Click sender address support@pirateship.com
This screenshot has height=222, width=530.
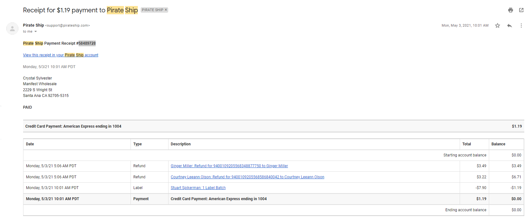click(x=67, y=26)
